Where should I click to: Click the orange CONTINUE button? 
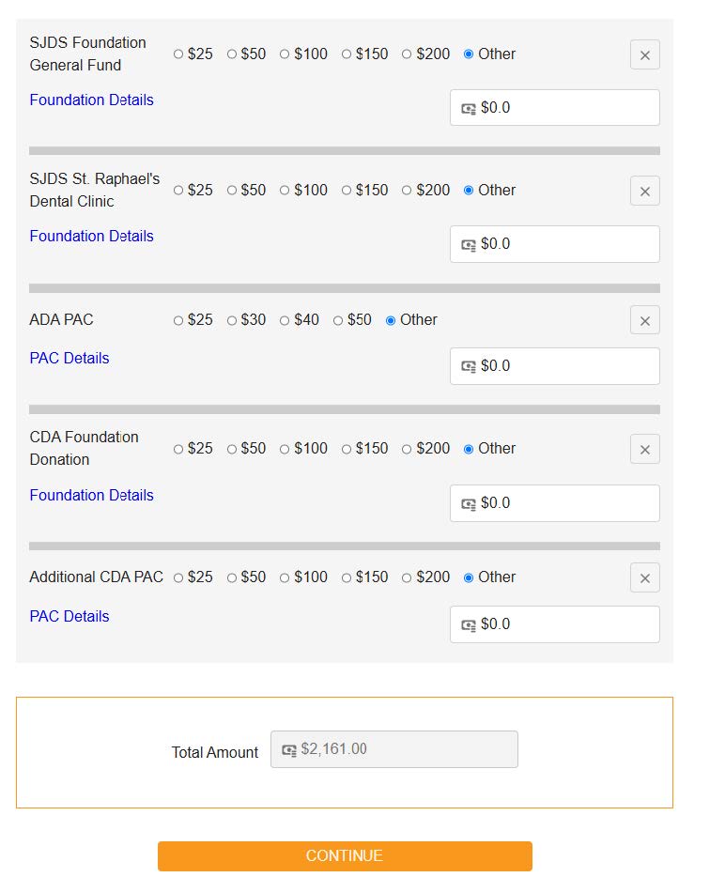(345, 855)
